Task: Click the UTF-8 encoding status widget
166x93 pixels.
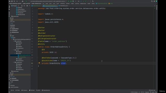Action: coord(142,92)
